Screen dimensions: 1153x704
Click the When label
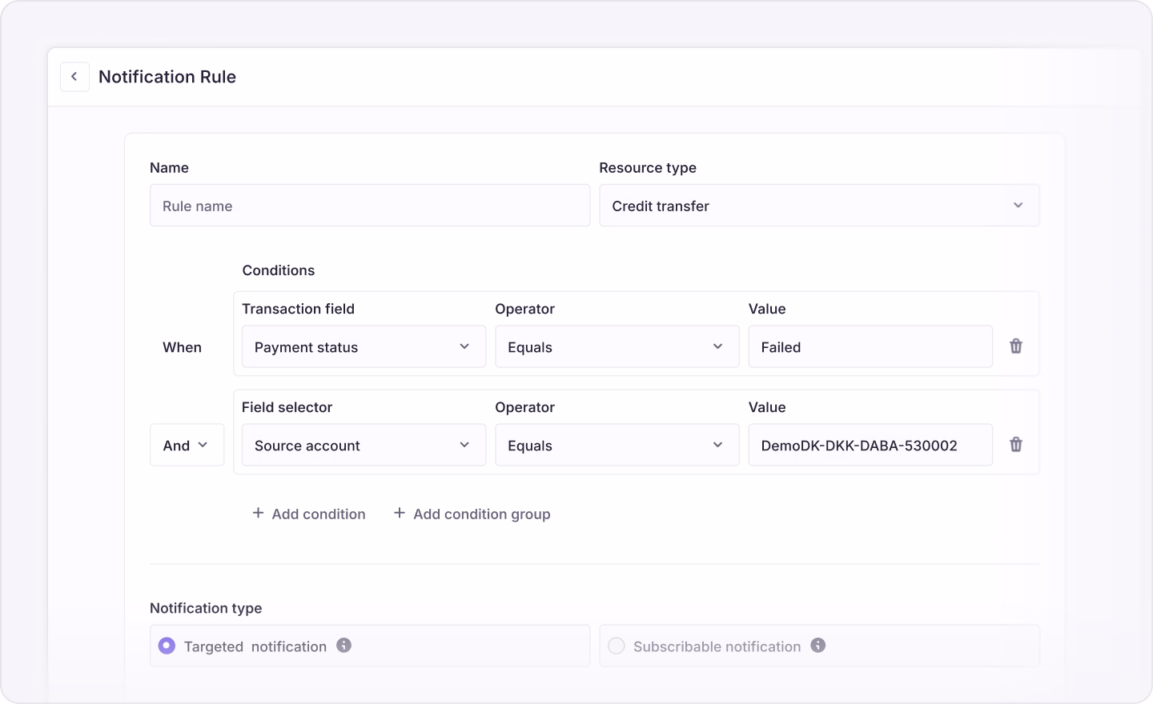[x=182, y=347]
